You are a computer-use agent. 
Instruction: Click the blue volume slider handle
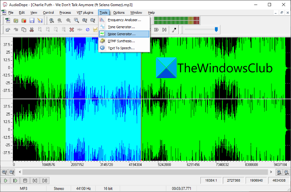click(216, 30)
